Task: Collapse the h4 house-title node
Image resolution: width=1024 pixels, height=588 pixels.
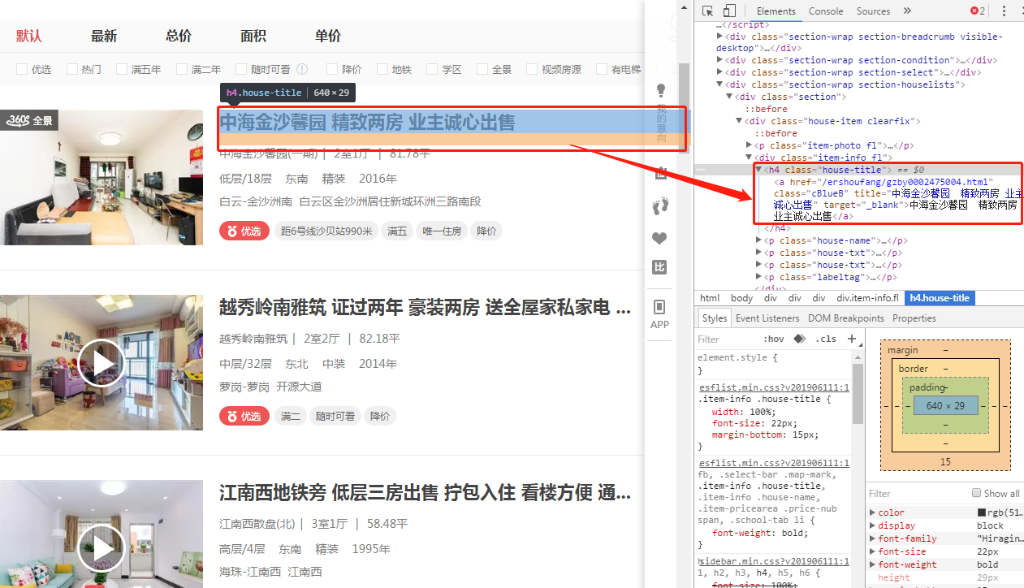Action: click(758, 170)
